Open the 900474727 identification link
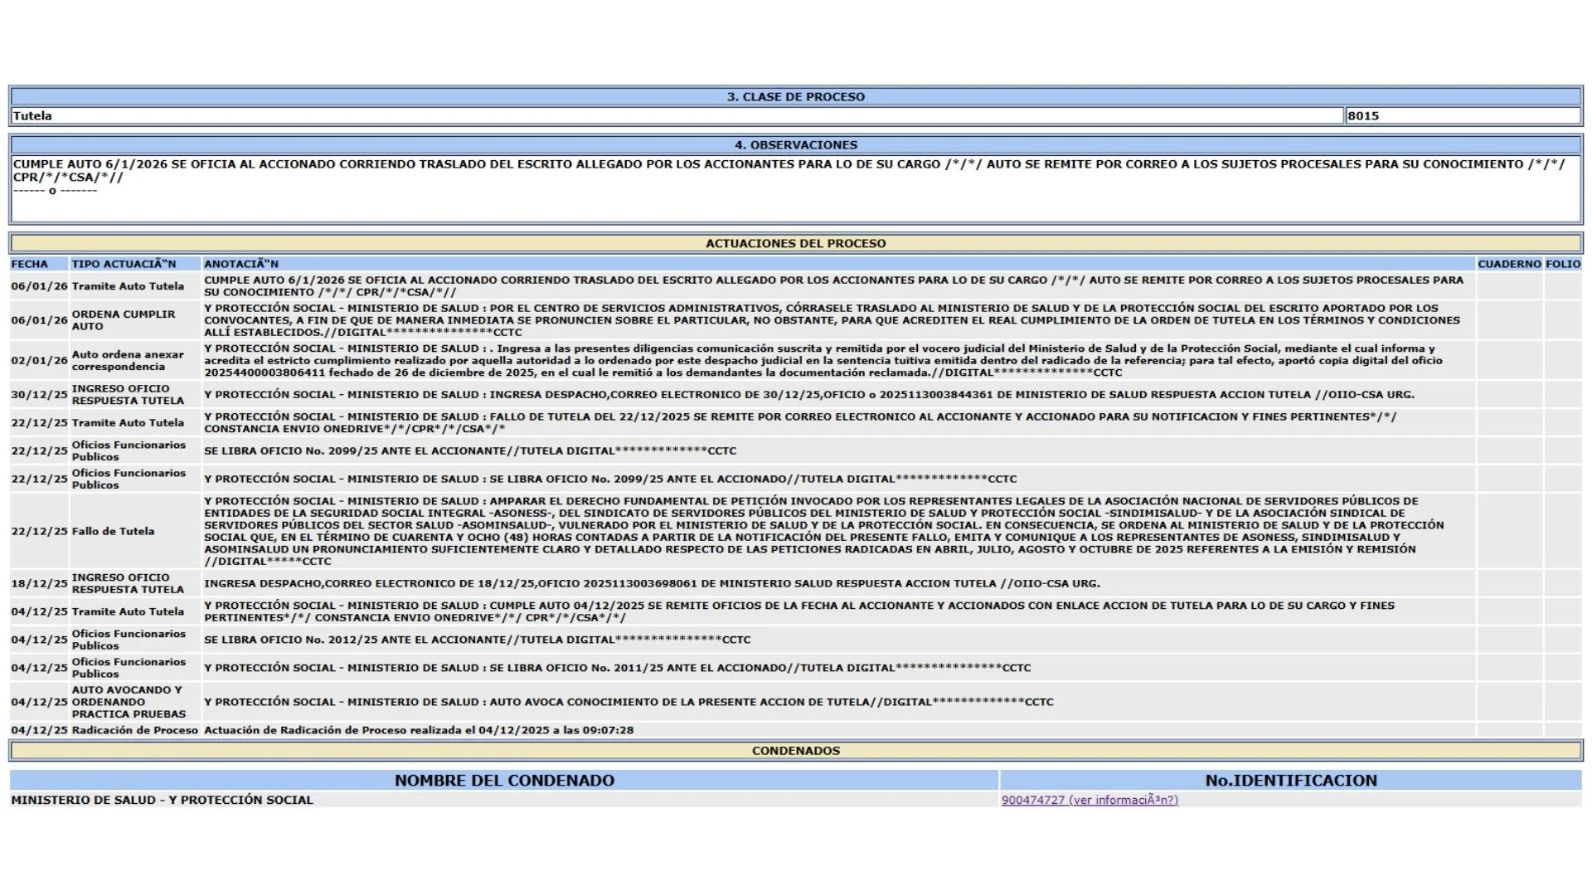Screen dimensions: 1592x896 coord(1089,800)
